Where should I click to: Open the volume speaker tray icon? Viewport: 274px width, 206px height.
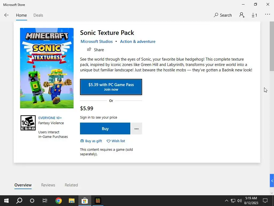pos(239,201)
